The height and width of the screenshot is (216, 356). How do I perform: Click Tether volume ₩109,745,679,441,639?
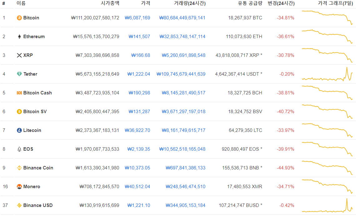(x=181, y=74)
